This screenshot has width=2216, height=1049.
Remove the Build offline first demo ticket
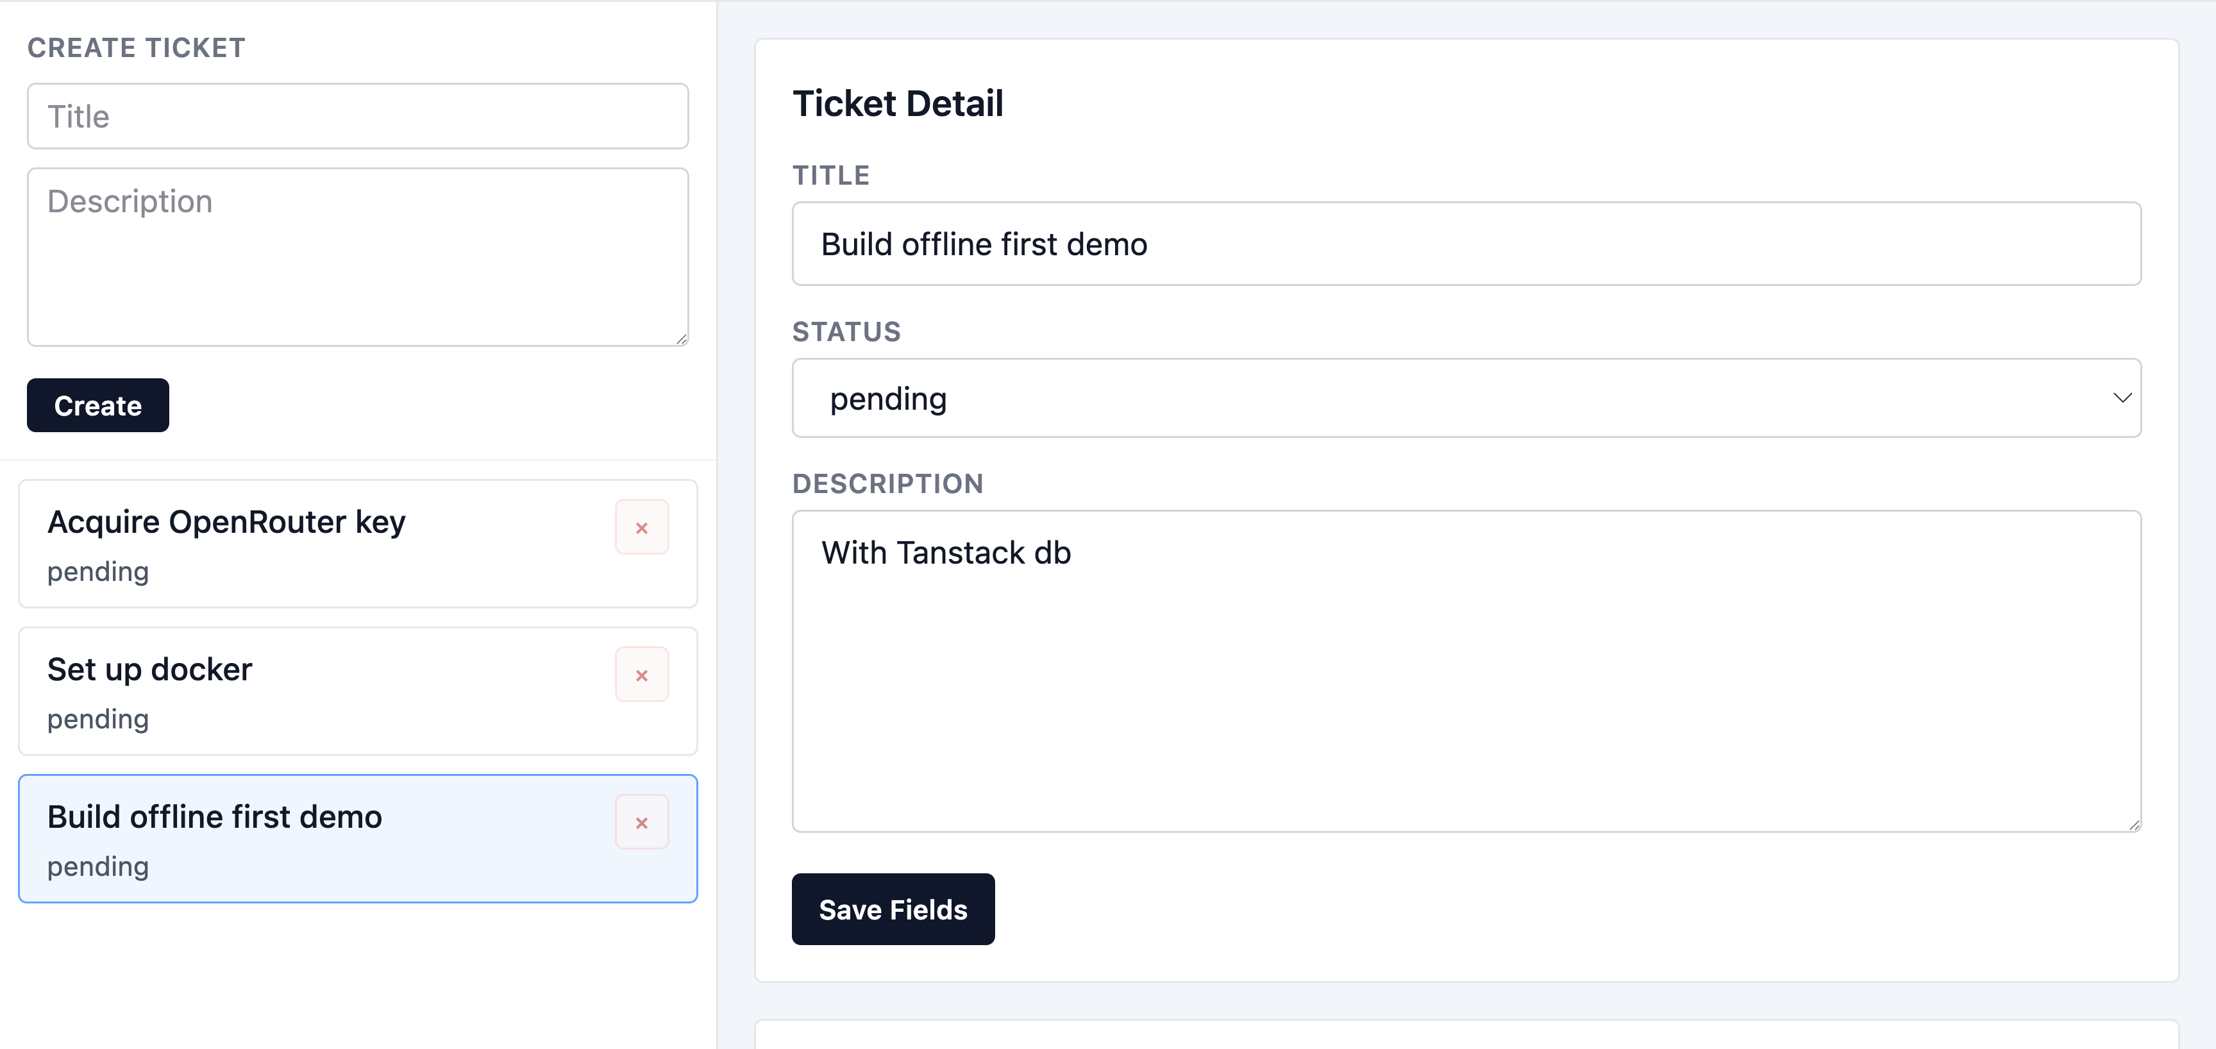point(641,822)
